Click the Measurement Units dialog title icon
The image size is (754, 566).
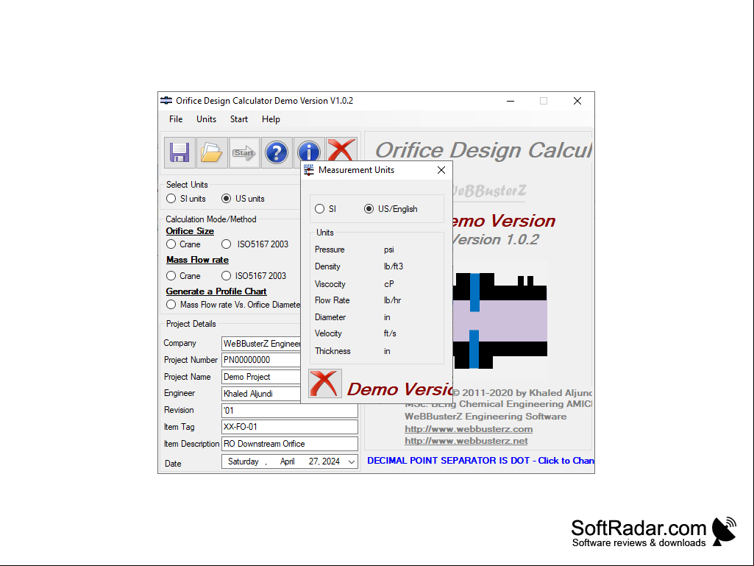click(x=309, y=170)
